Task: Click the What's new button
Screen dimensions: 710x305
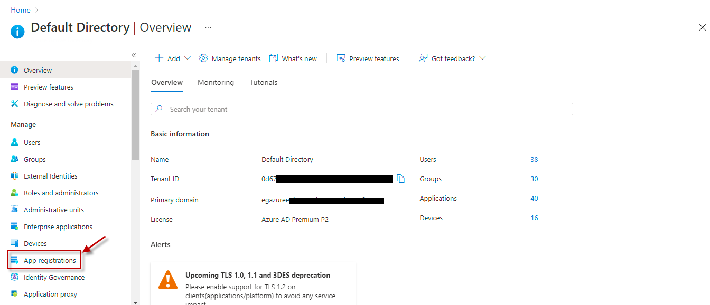Action: click(x=293, y=58)
